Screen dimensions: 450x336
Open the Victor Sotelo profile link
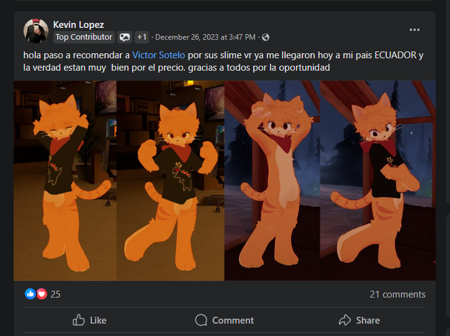tap(158, 55)
